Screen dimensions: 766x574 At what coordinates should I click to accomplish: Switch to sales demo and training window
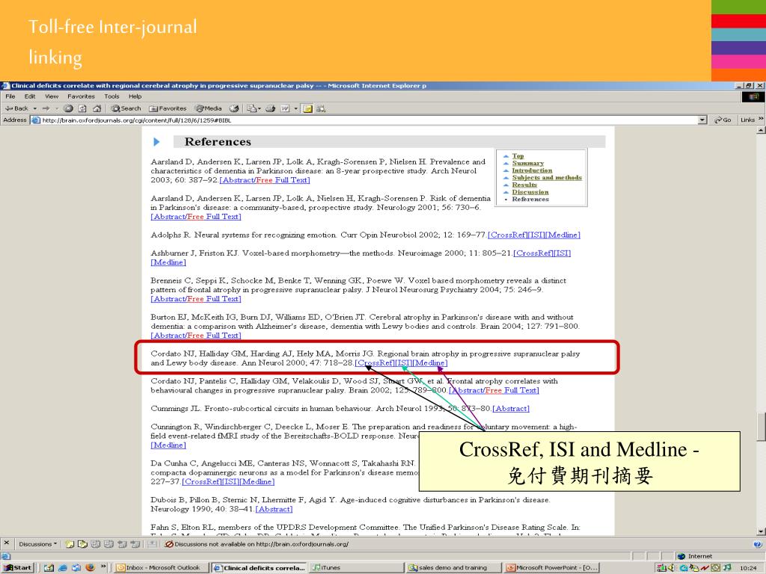(x=454, y=568)
